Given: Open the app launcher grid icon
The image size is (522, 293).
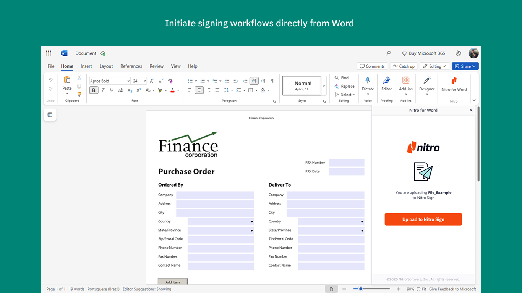Looking at the screenshot, I should 49,53.
